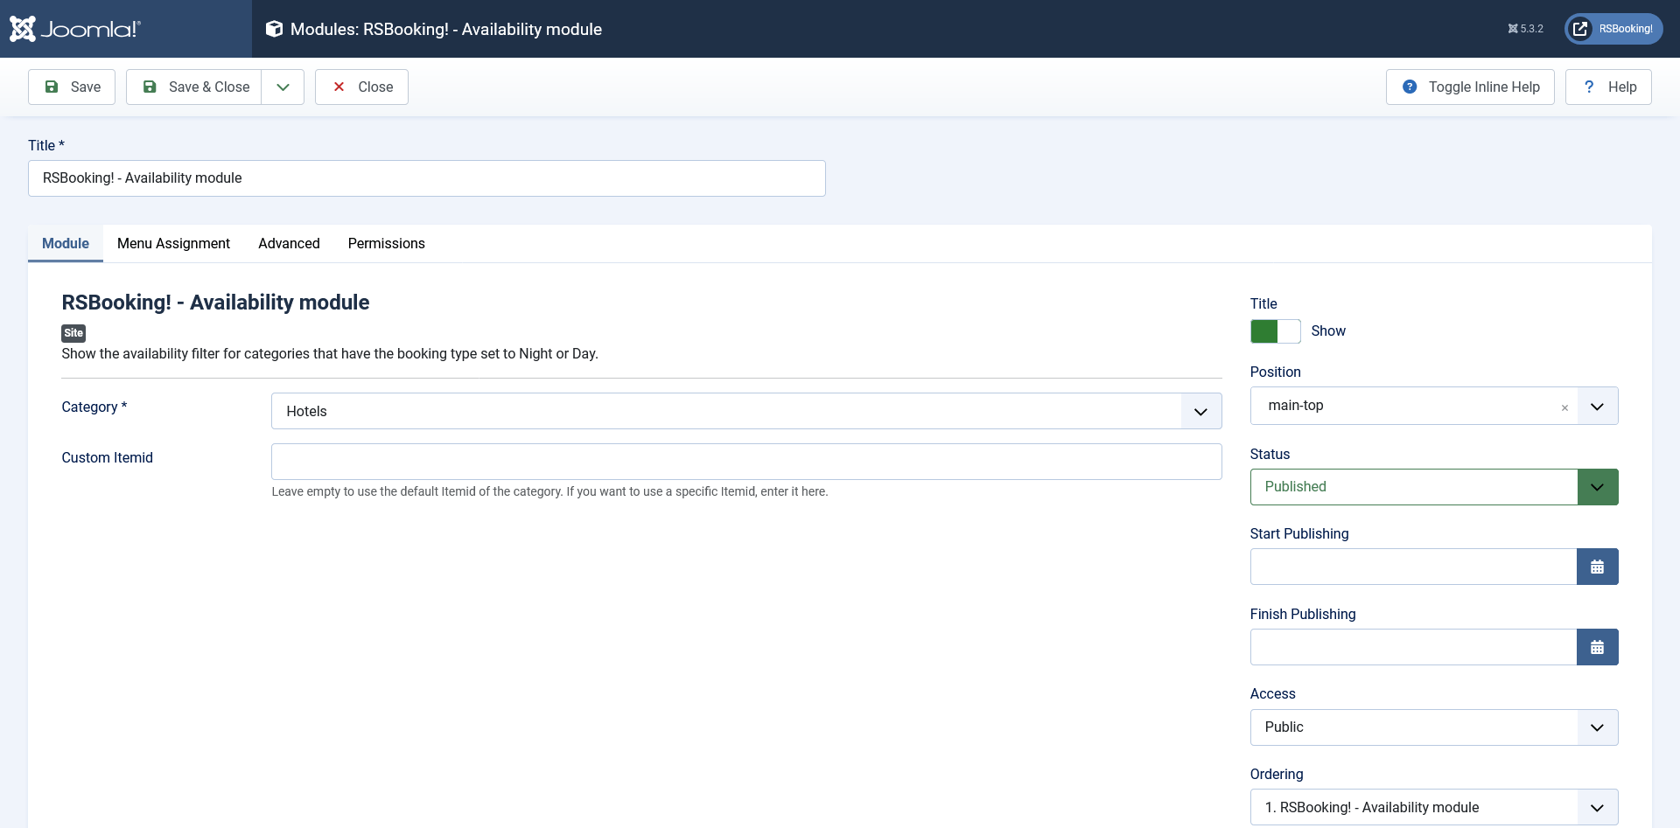The height and width of the screenshot is (828, 1680).
Task: Click the module heading 'RSBooking! - Availability module'
Action: pyautogui.click(x=215, y=303)
